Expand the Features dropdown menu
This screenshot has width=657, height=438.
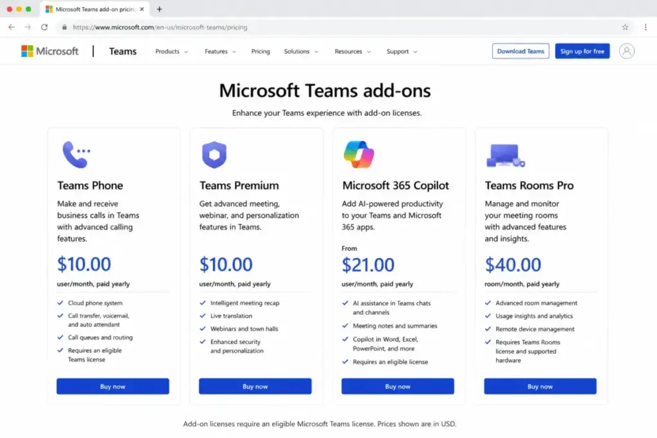pos(221,51)
